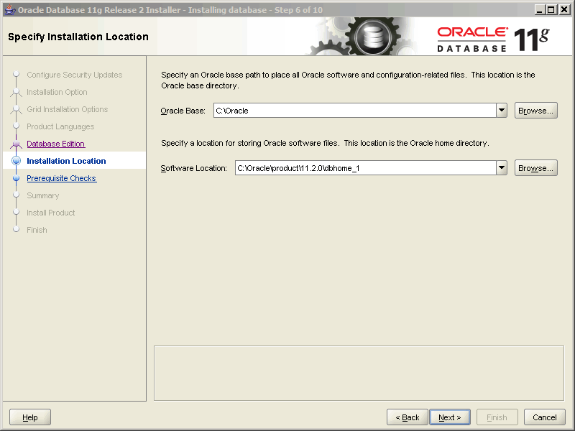575x431 pixels.
Task: Proceed with the Next > button
Action: (450, 417)
